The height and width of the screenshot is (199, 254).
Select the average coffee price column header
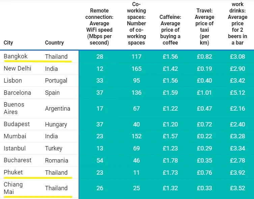pyautogui.click(x=170, y=30)
